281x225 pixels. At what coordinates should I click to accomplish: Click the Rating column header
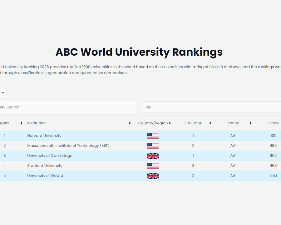(x=233, y=123)
